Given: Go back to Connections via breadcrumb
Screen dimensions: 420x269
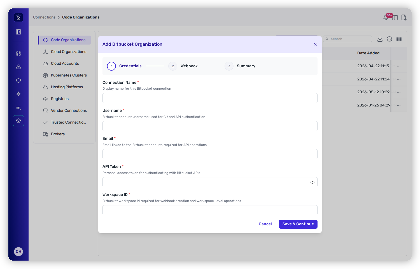Looking at the screenshot, I should pyautogui.click(x=44, y=17).
